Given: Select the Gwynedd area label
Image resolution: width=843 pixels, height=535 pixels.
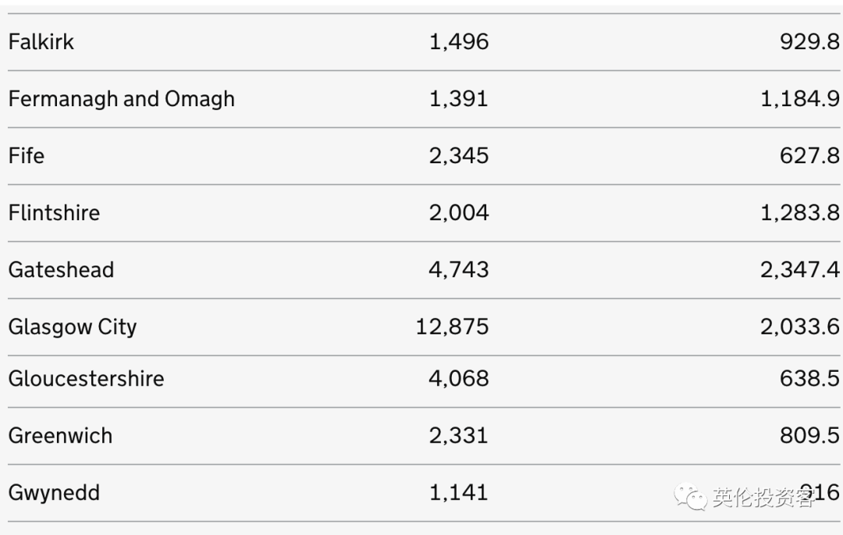Looking at the screenshot, I should coord(55,493).
